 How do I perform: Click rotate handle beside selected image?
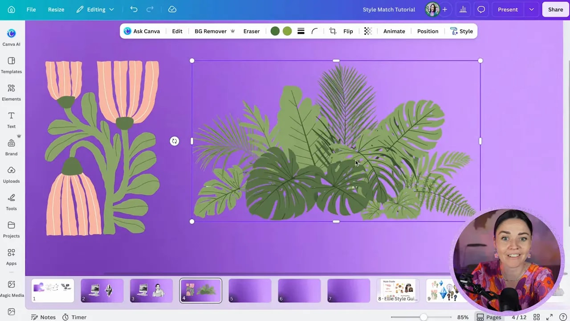[x=175, y=141]
